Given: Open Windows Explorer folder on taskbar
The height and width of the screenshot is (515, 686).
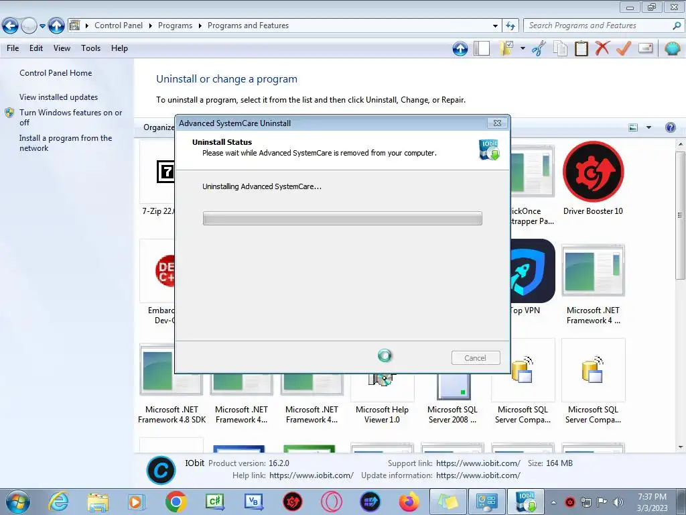Looking at the screenshot, I should [x=98, y=502].
